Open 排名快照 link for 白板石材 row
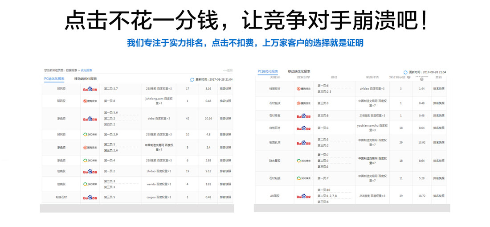 tap(438, 128)
